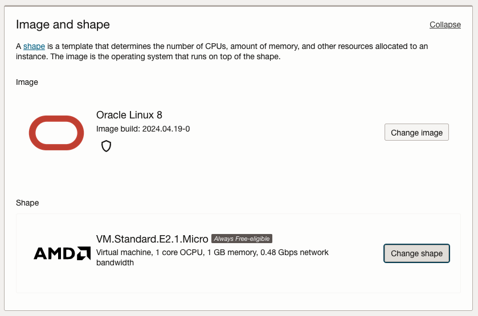Click the VM.Standard.E2.1.Micro shape name
This screenshot has width=478, height=316.
click(x=152, y=239)
